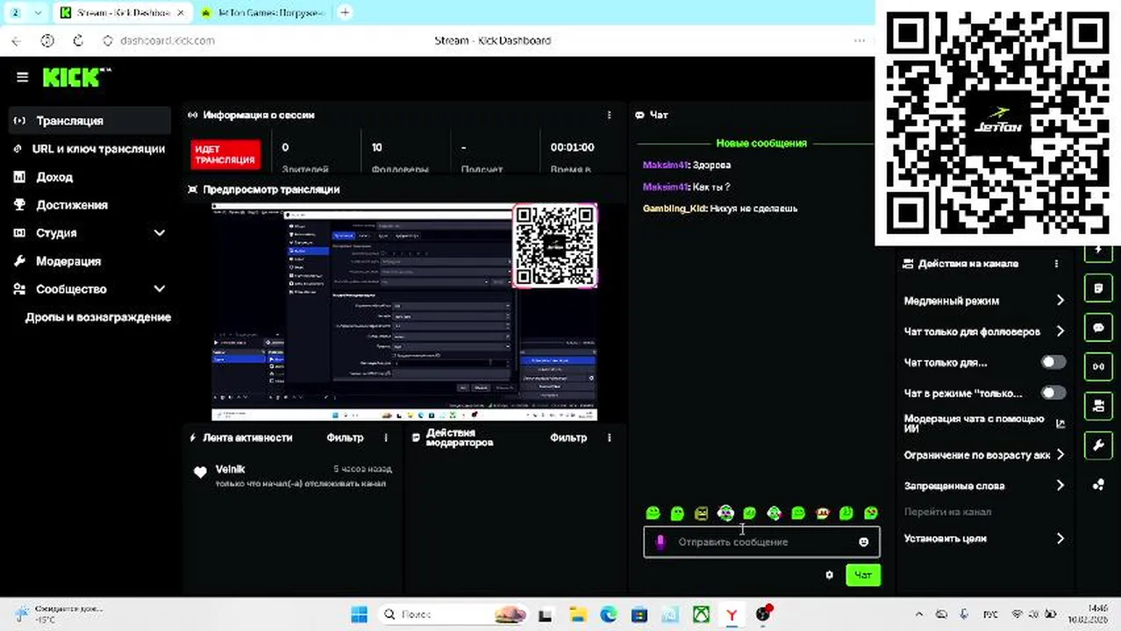The width and height of the screenshot is (1121, 631).
Task: Open Доход in sidebar
Action: tap(89, 177)
